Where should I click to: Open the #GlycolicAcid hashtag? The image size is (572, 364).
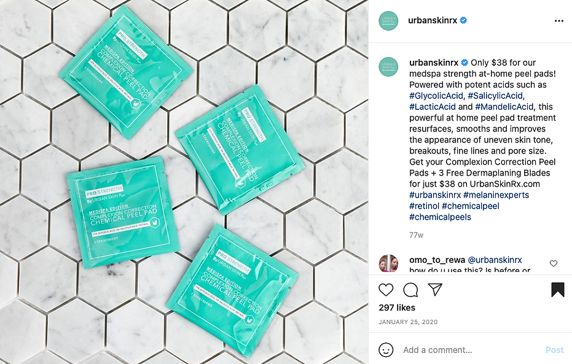436,96
